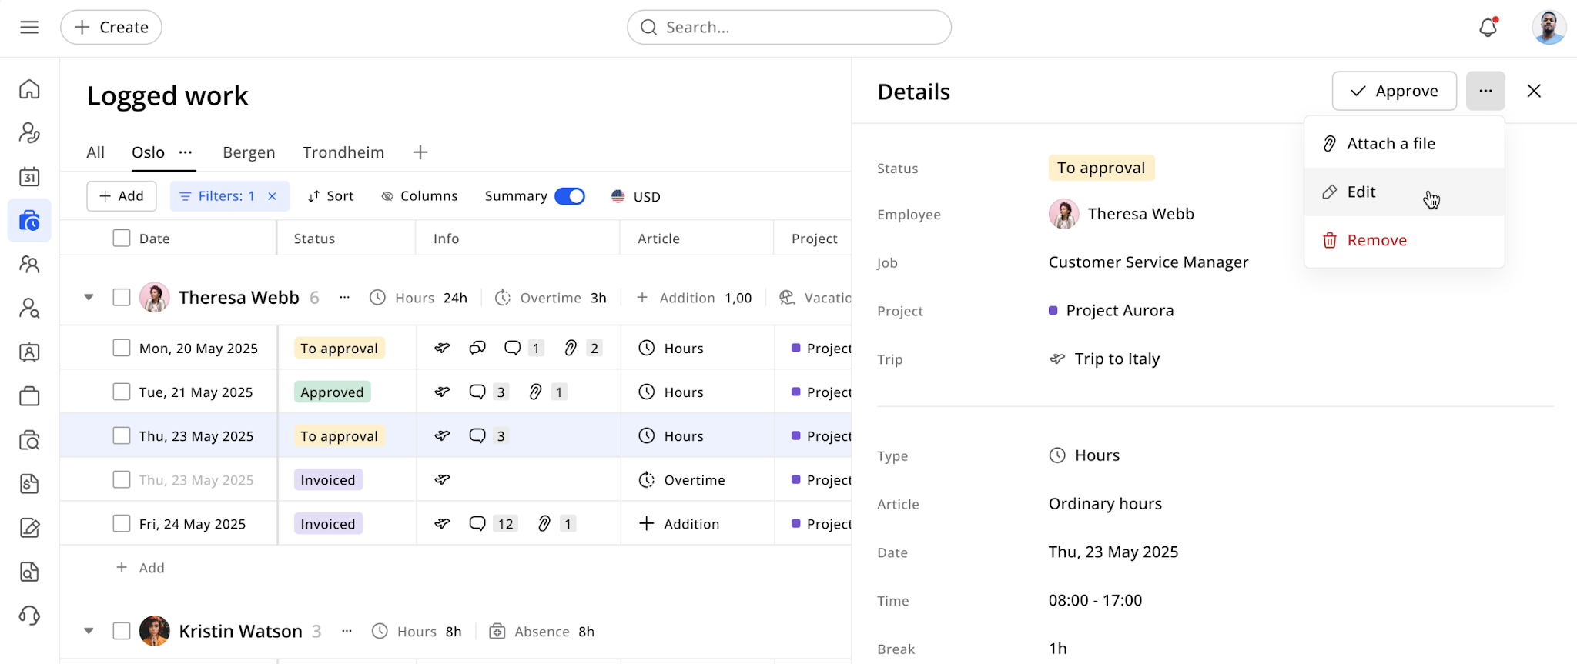
Task: Click the Approve button
Action: (1394, 91)
